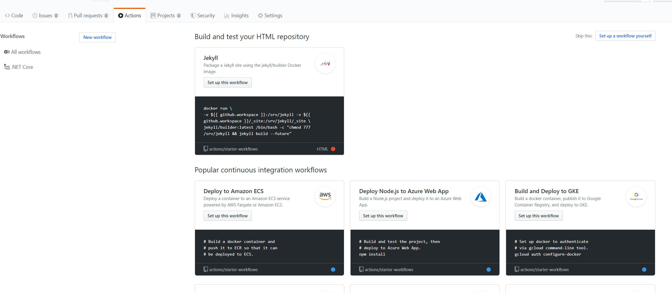Click Set up a workflow yourself
The height and width of the screenshot is (293, 672).
click(x=625, y=36)
